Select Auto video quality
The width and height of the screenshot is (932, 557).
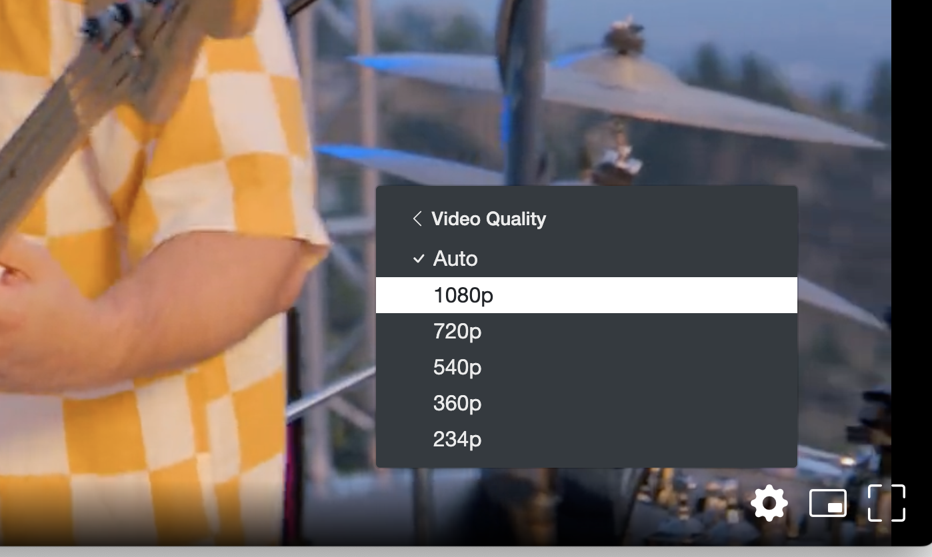tap(587, 259)
